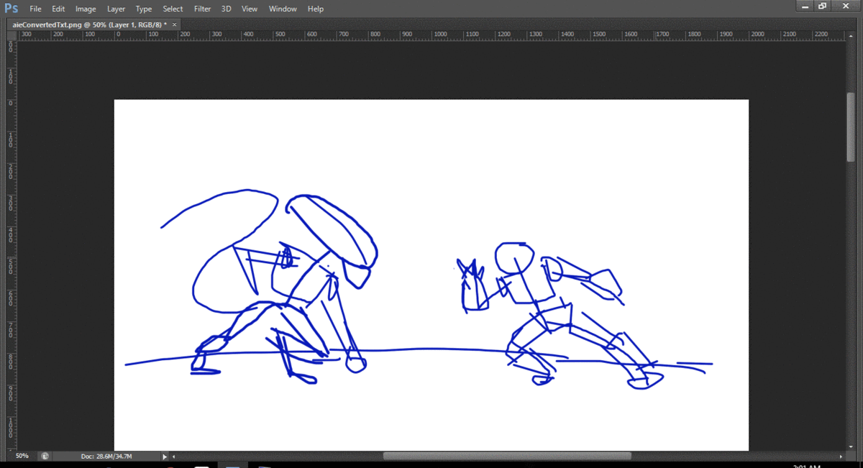Click the ruler origin corner box
Screen dimensions: 863x468
10,35
